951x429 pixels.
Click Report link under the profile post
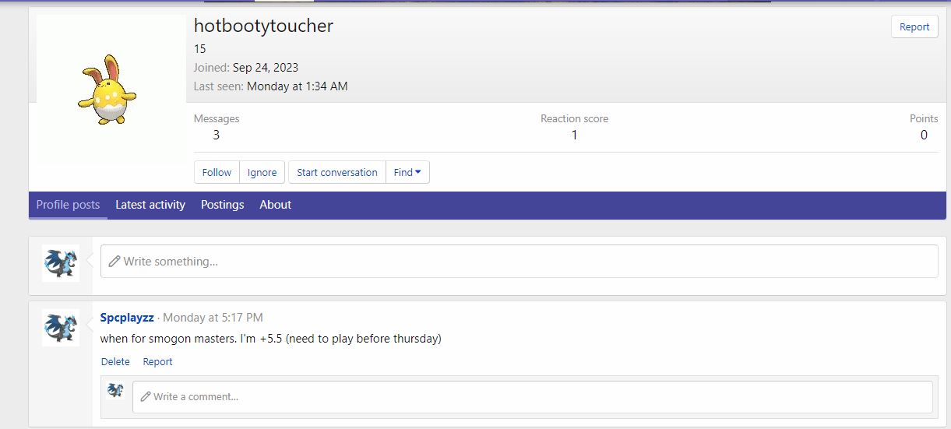pos(157,361)
